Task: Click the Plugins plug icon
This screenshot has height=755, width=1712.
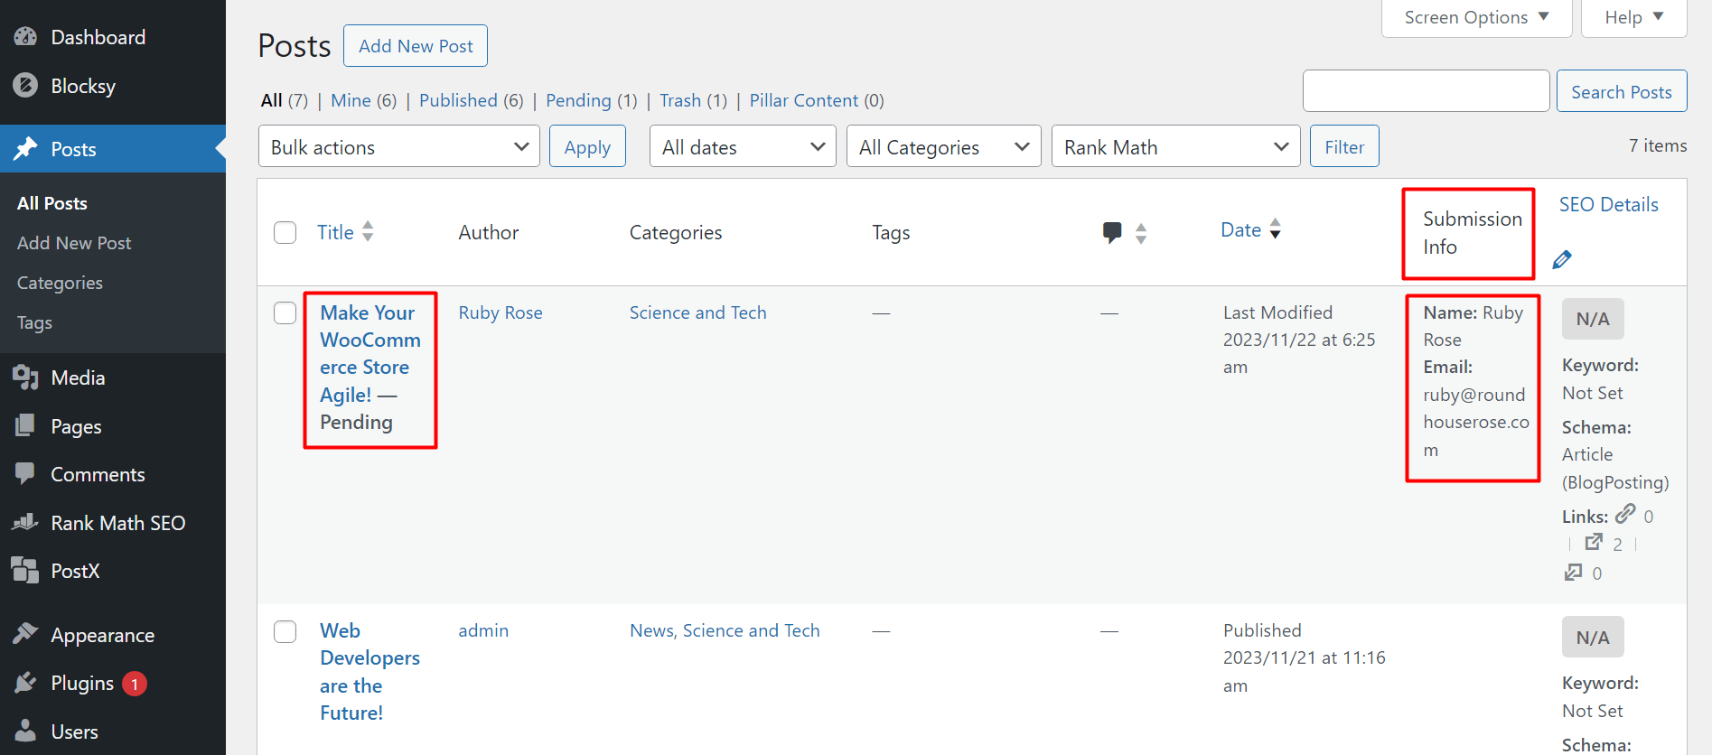Action: click(25, 684)
